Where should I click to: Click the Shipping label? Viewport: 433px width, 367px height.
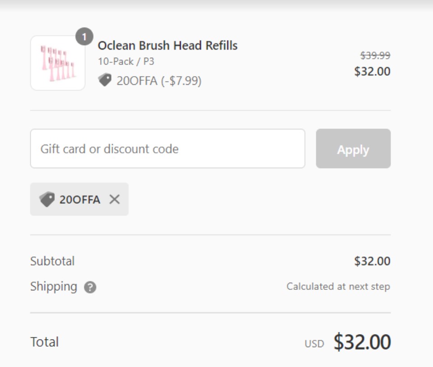point(54,286)
